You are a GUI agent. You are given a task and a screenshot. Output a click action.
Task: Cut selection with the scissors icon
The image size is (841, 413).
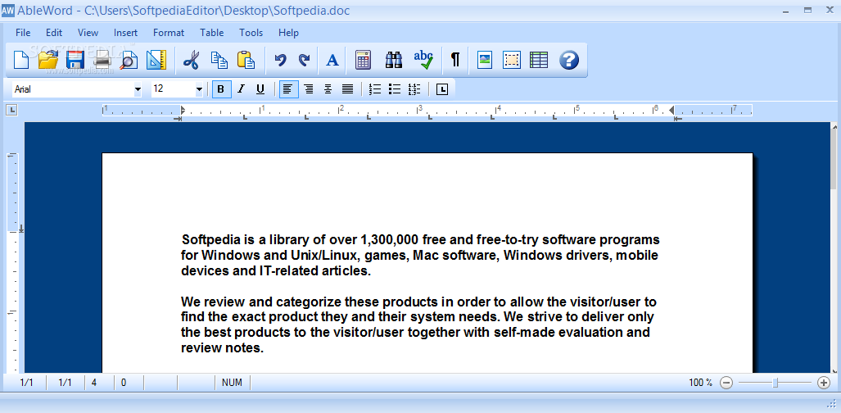tap(191, 60)
